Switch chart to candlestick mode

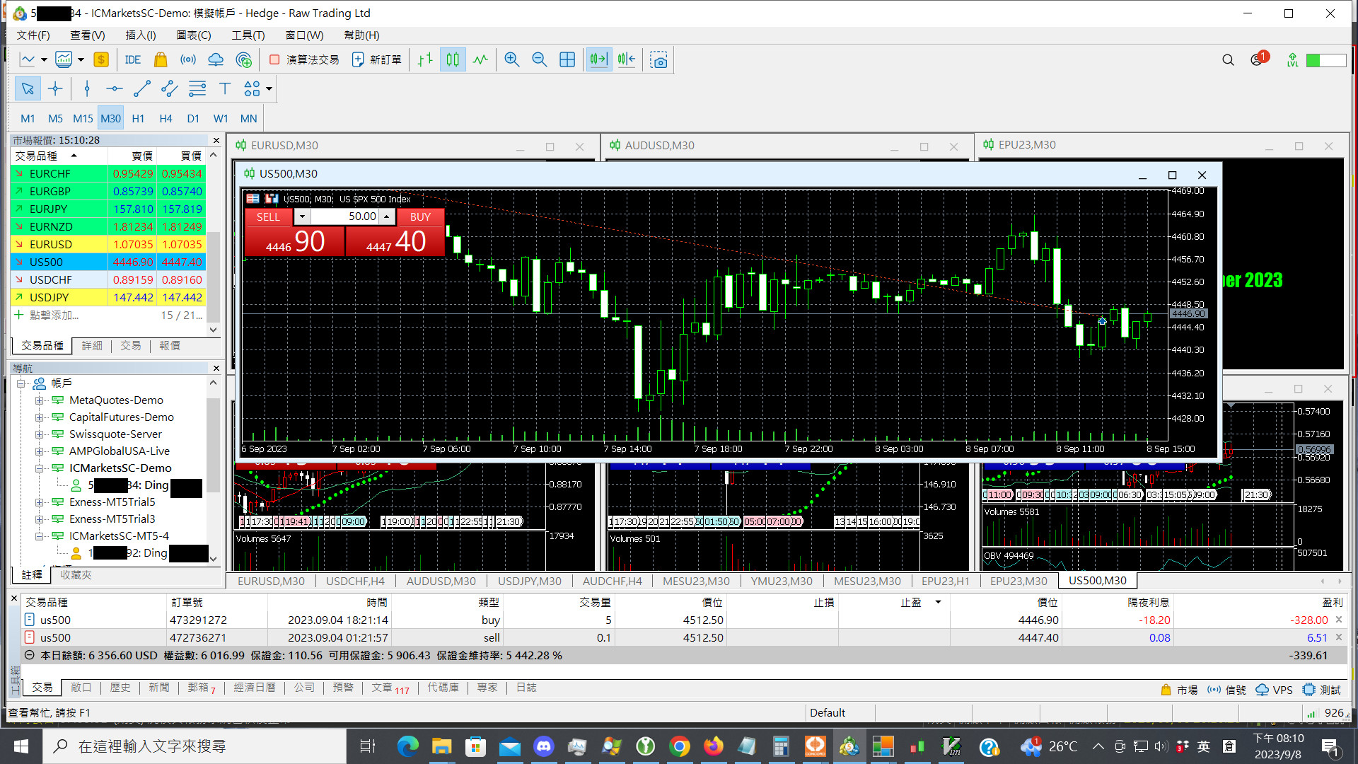pos(453,60)
